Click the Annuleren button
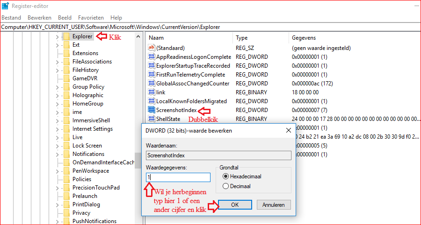Viewport: 421px width, 225px height. (x=276, y=204)
